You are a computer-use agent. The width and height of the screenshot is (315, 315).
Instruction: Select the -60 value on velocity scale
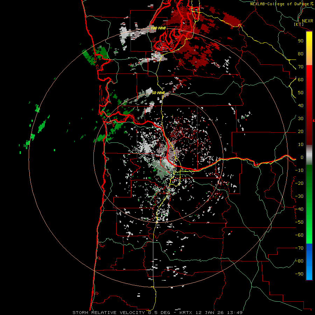pos(299,235)
